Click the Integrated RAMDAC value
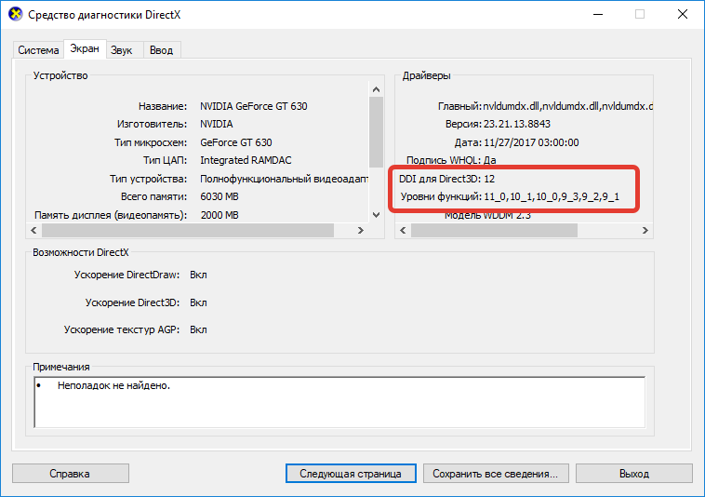This screenshot has width=705, height=497. (x=246, y=161)
